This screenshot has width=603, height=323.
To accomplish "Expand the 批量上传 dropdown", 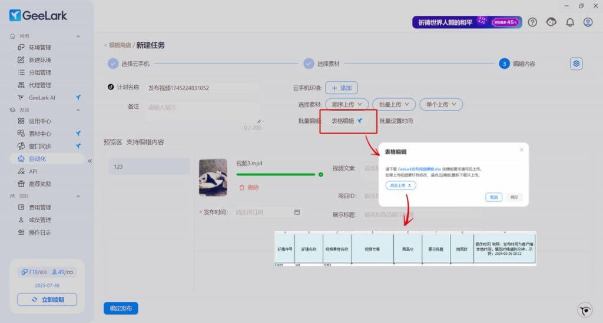I will click(x=393, y=104).
